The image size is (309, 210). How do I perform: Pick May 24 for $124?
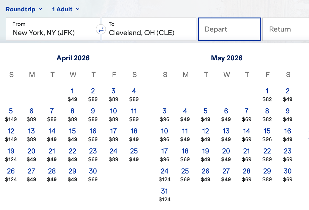tap(165, 175)
